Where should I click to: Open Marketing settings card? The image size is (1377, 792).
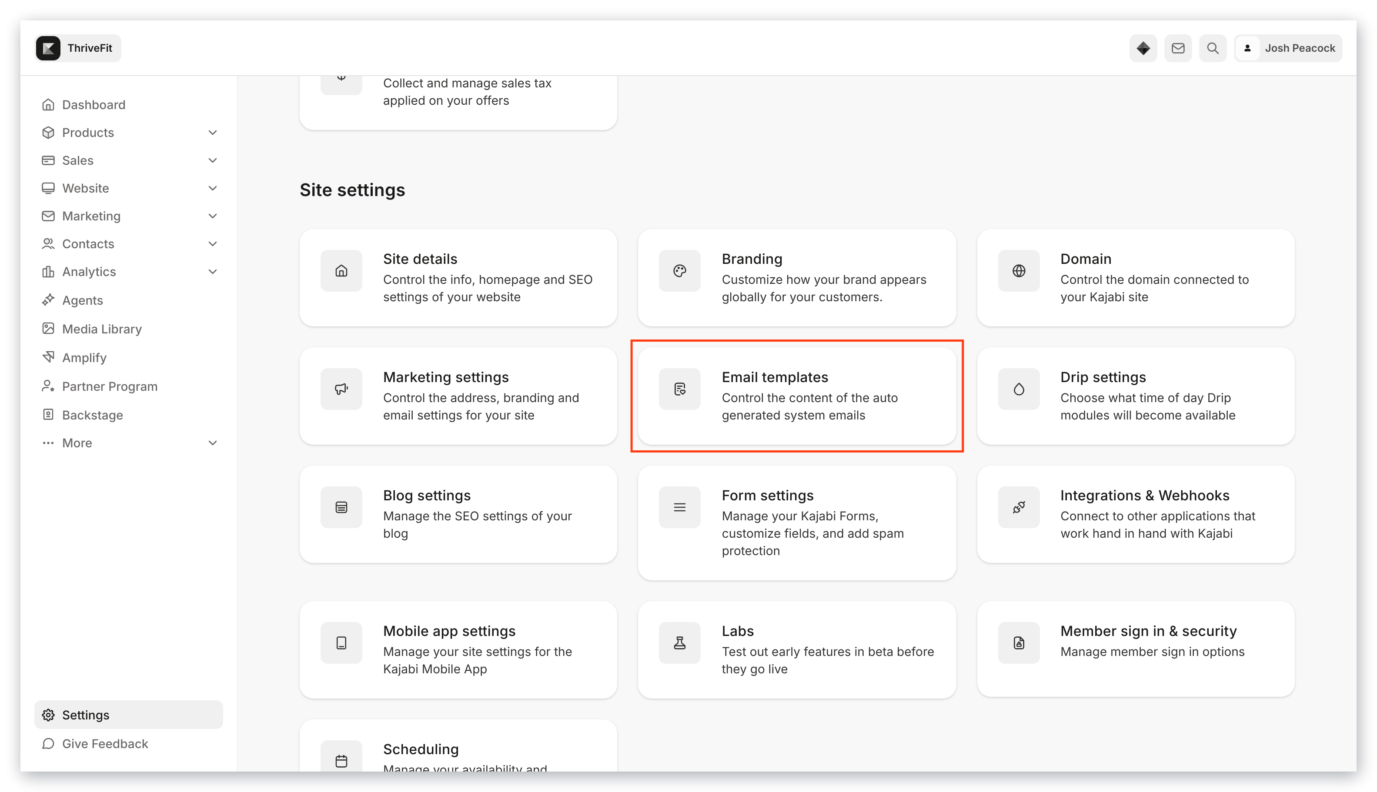(458, 396)
